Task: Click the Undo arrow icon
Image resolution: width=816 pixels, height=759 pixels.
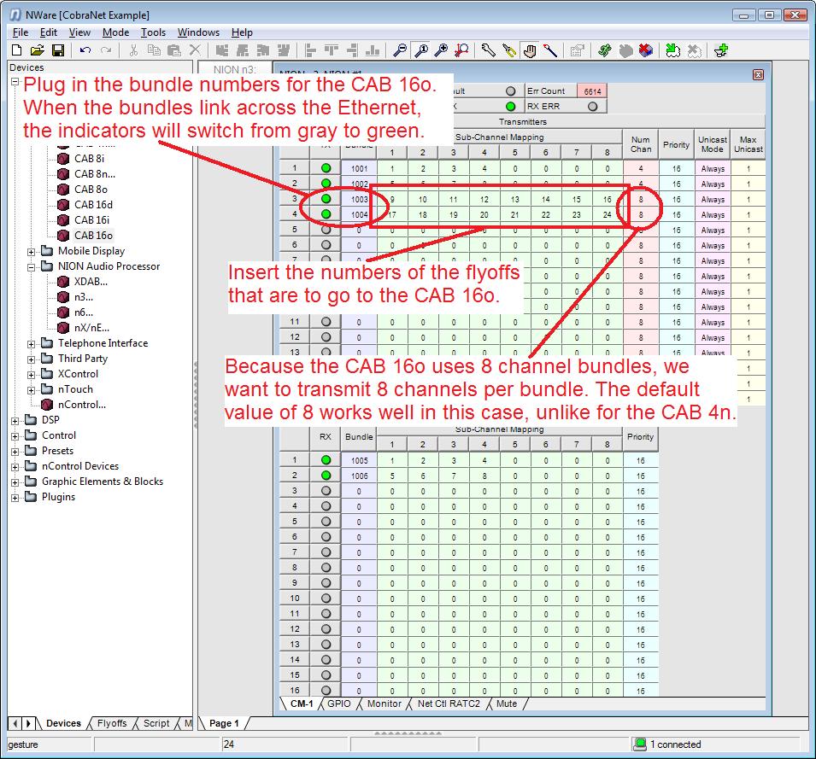Action: coord(85,51)
